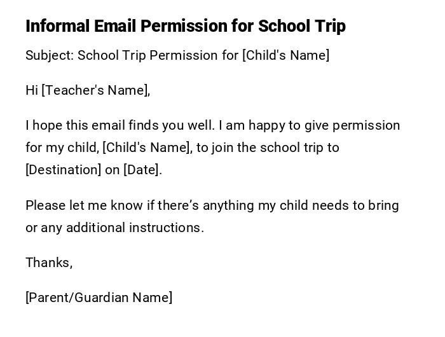Click the 'Subject:' label
This screenshot has height=337, width=445.
[x=50, y=55]
